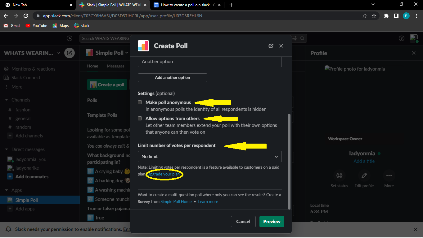This screenshot has width=423, height=238.
Task: Open the Chrome three-dot menu
Action: (x=416, y=16)
